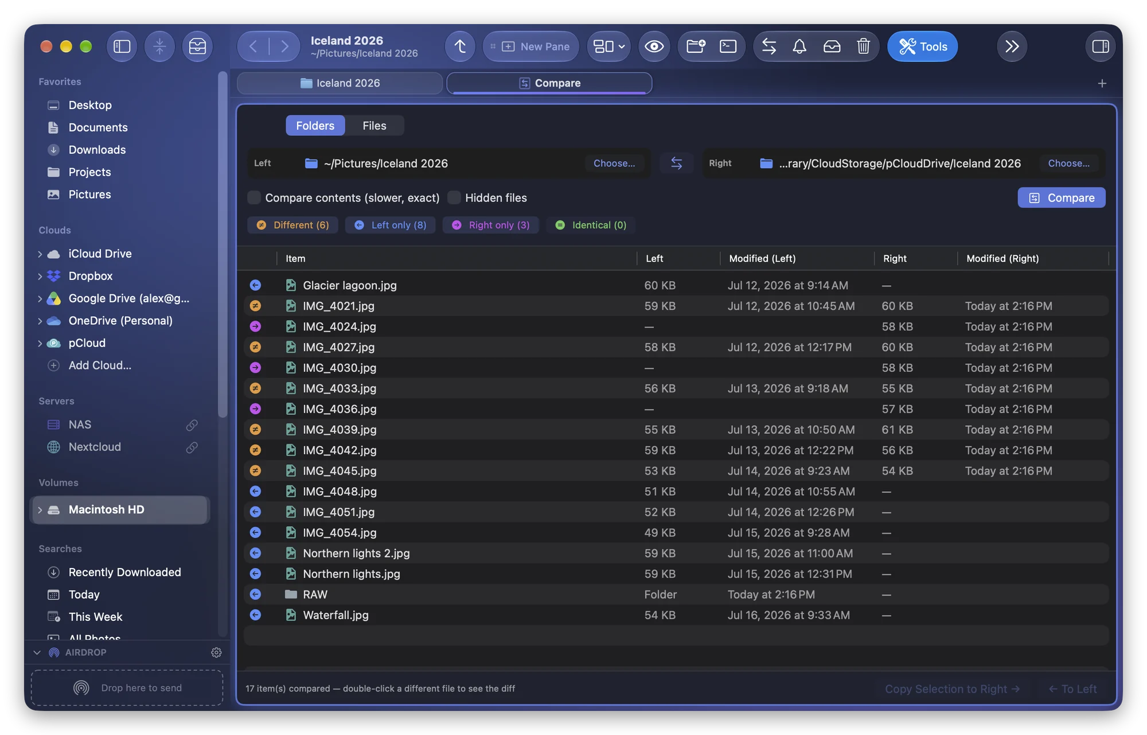Toggle the Different (6) filter
Screen dimensions: 1147x735
tap(292, 225)
